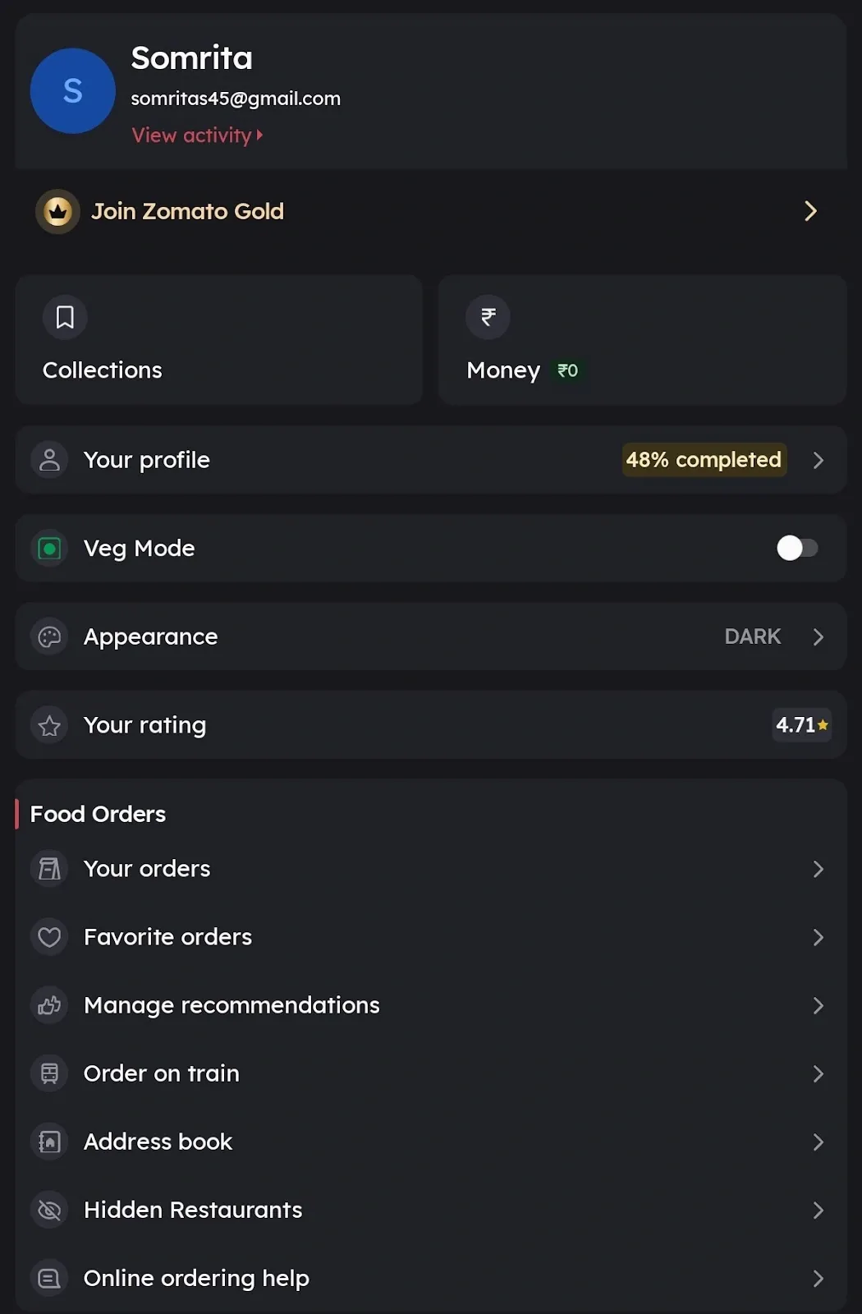The width and height of the screenshot is (862, 1314).
Task: Click the heart icon for Favorite orders
Action: click(49, 936)
